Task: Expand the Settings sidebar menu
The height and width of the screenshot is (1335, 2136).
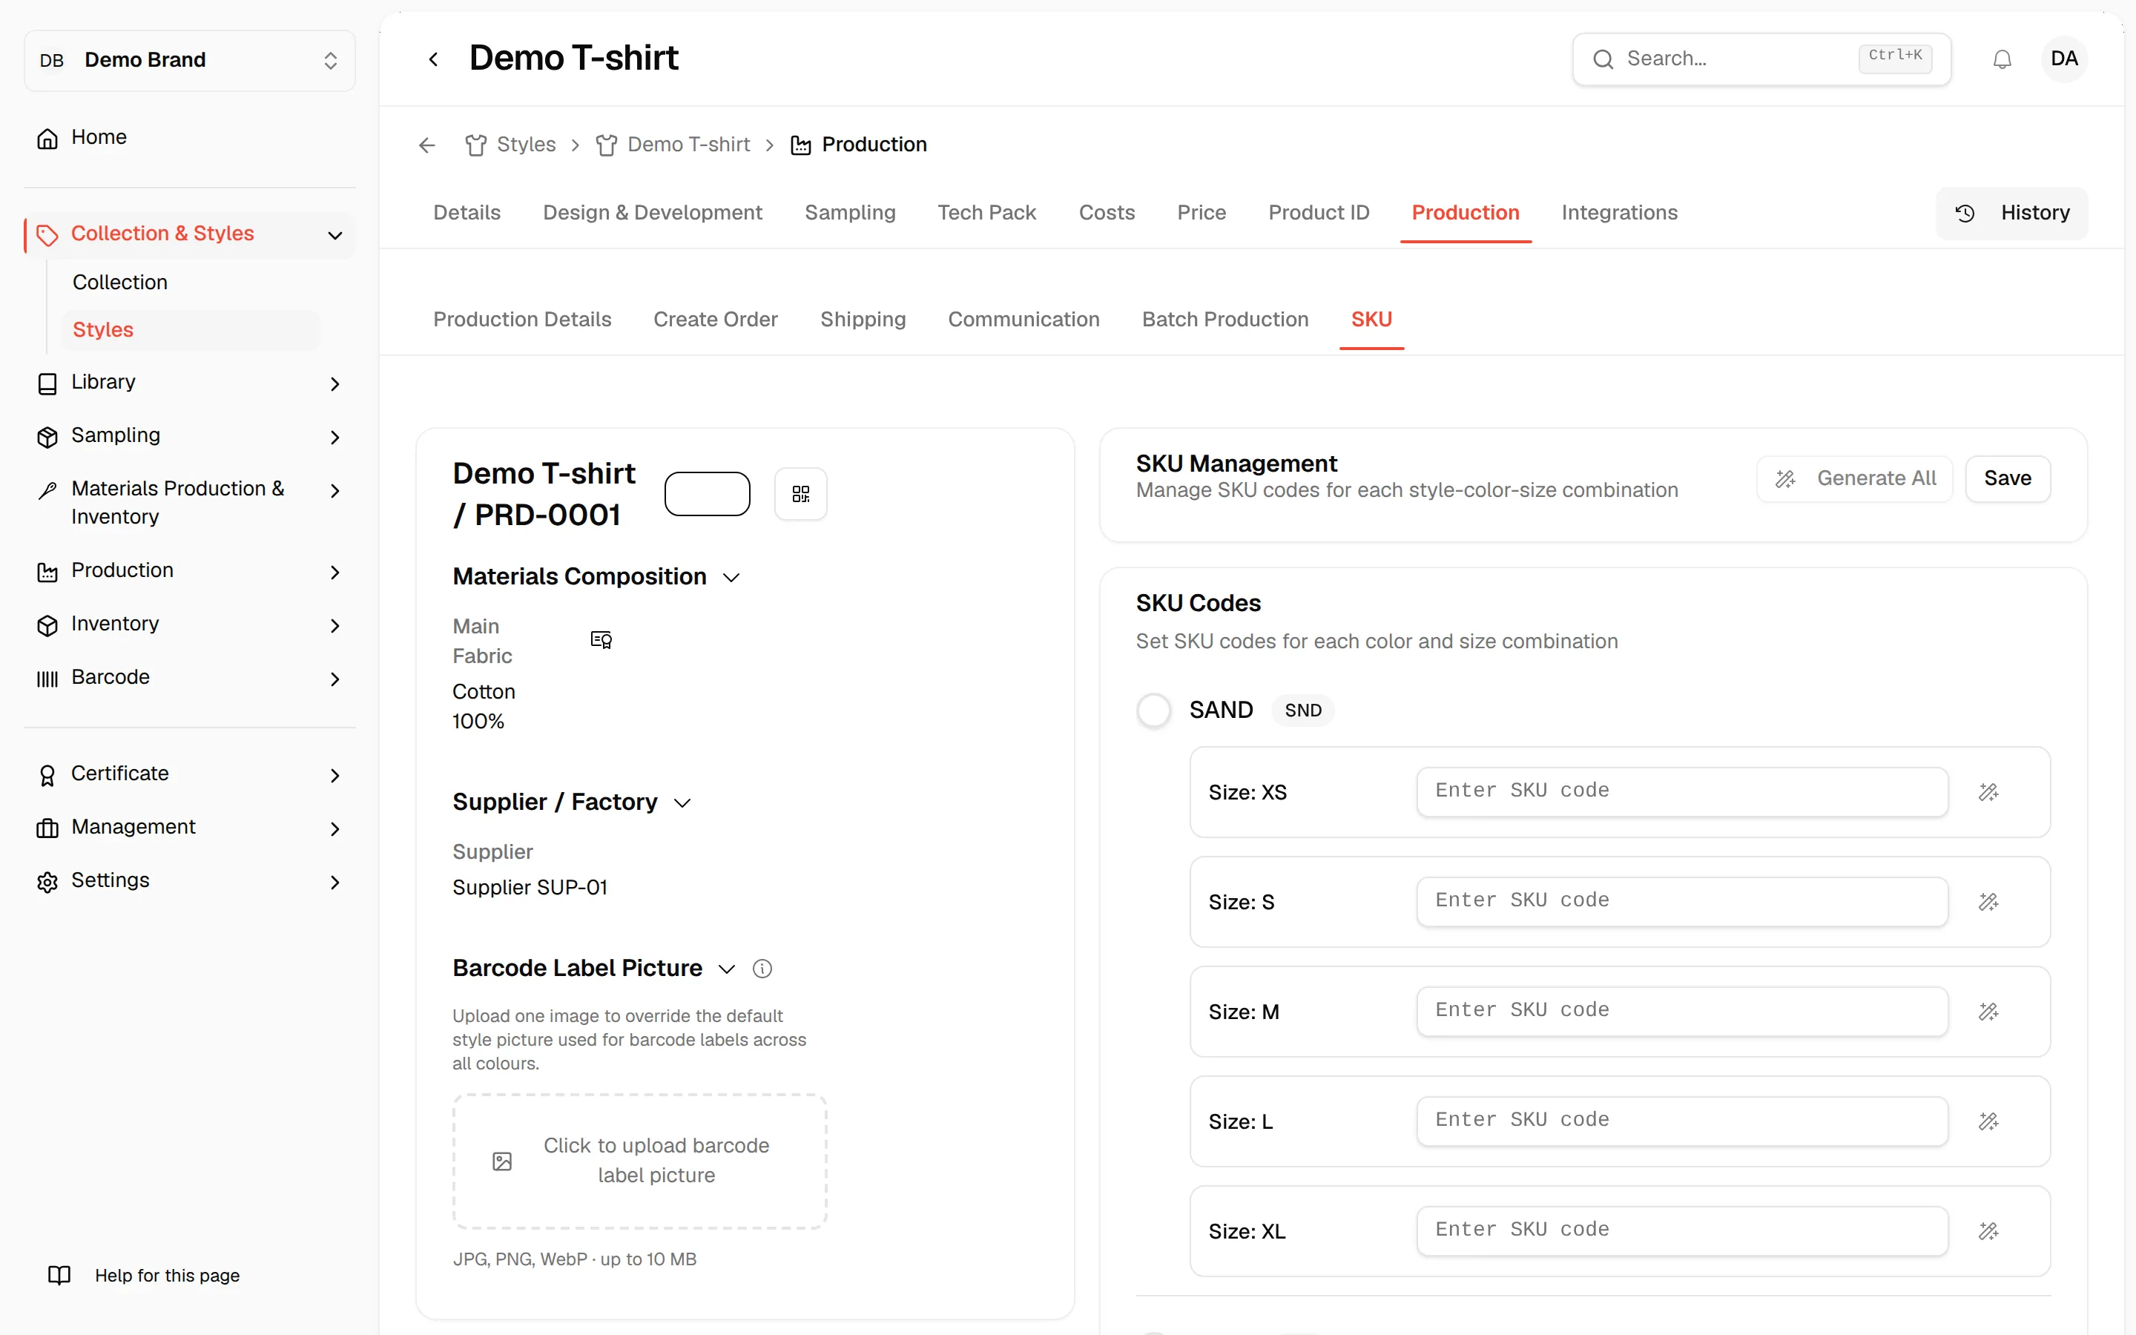Action: coord(334,882)
